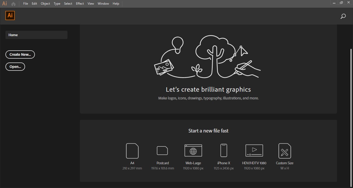Open the Help menu

116,4
